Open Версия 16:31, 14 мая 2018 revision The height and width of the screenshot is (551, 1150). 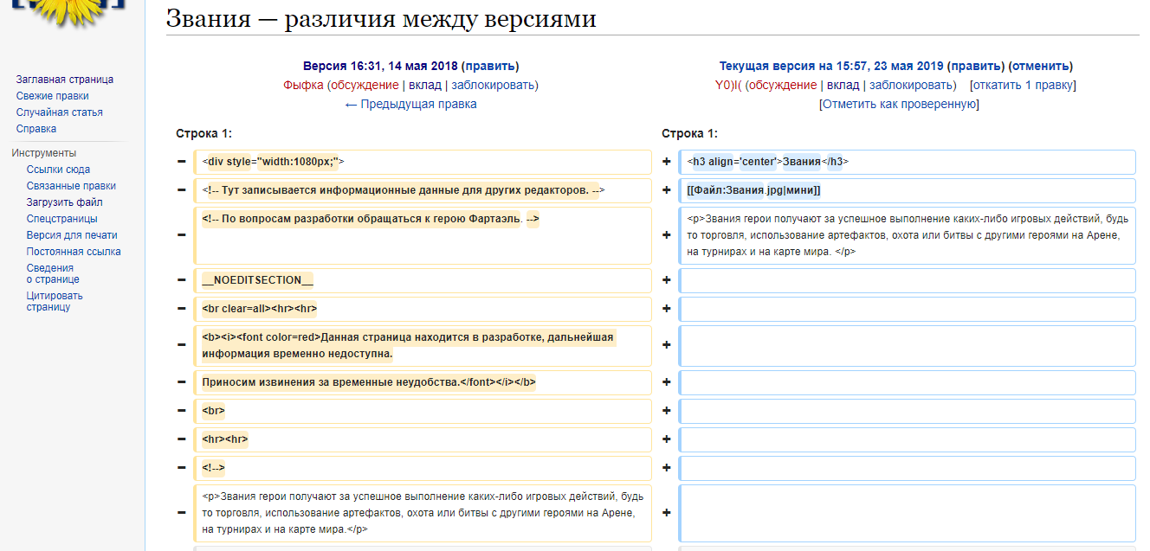pos(379,66)
